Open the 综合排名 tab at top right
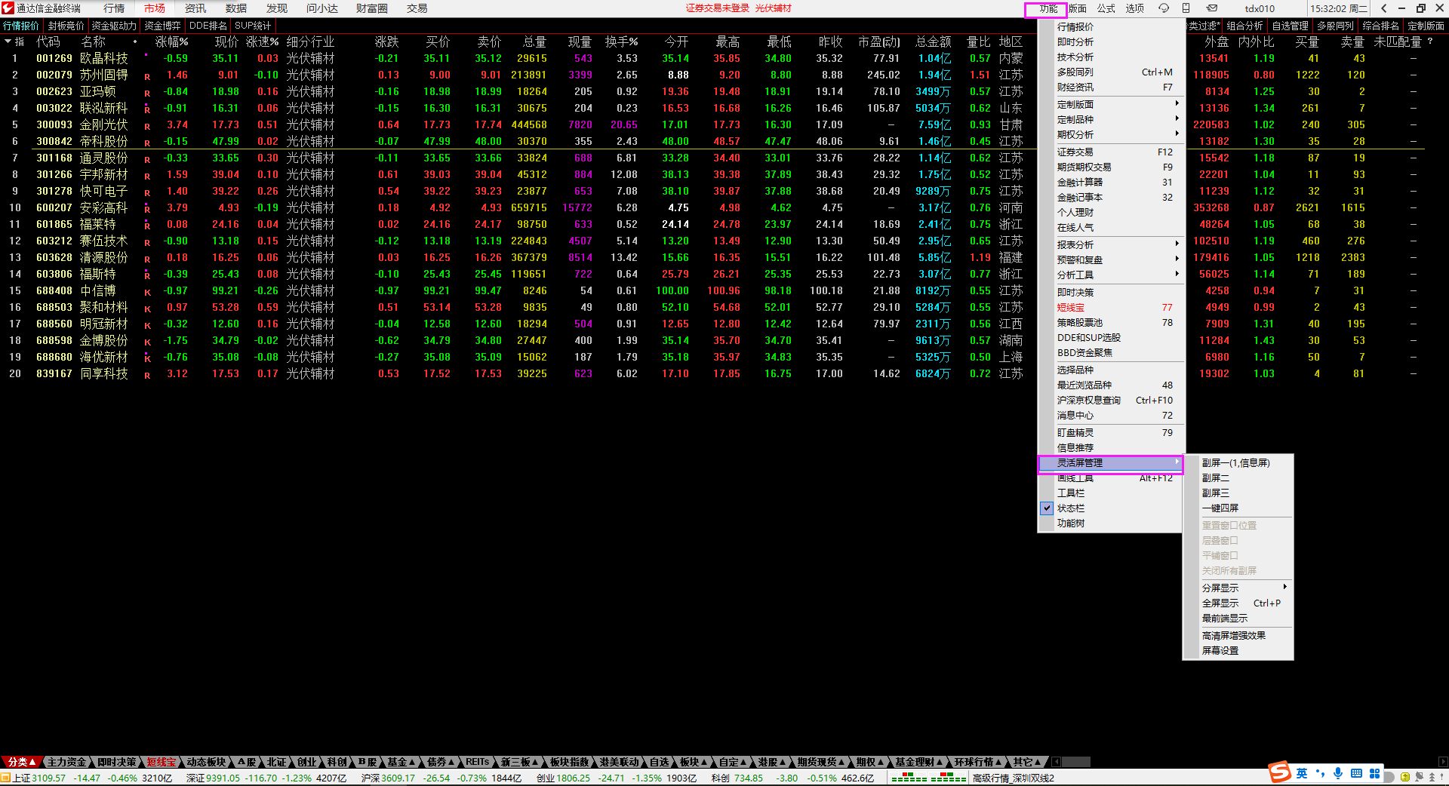The image size is (1449, 786). pos(1381,26)
